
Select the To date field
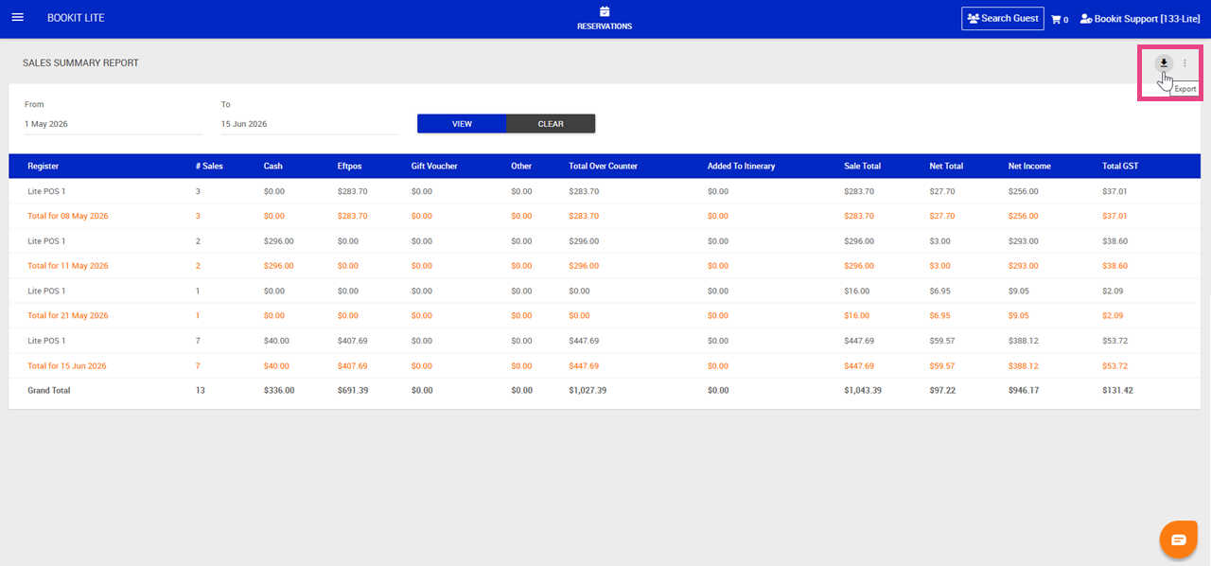(309, 124)
